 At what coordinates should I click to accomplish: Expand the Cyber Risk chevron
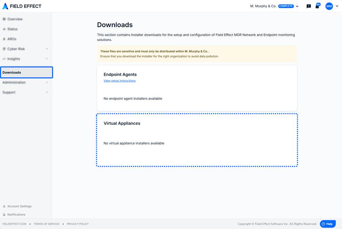tap(47, 49)
